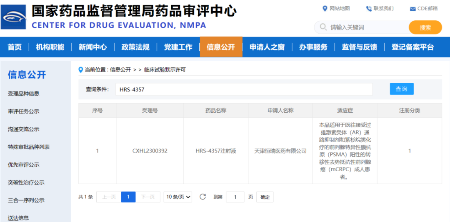Click the query field containing HRS-4357
The image size is (450, 222).
[244, 89]
